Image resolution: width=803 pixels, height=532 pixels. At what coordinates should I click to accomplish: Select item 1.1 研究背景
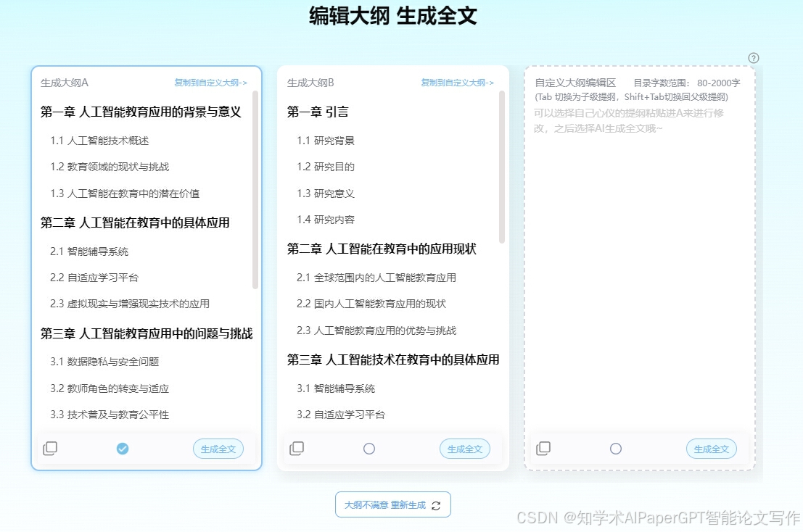pos(326,141)
